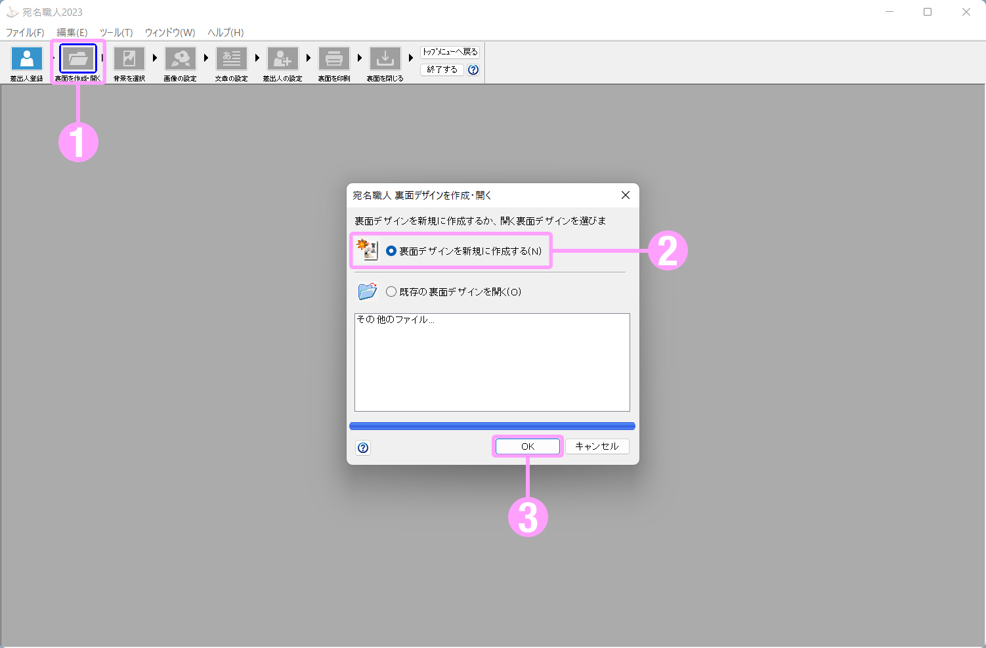Open the ヘルプ(H) menu
The width and height of the screenshot is (986, 648).
(x=225, y=32)
